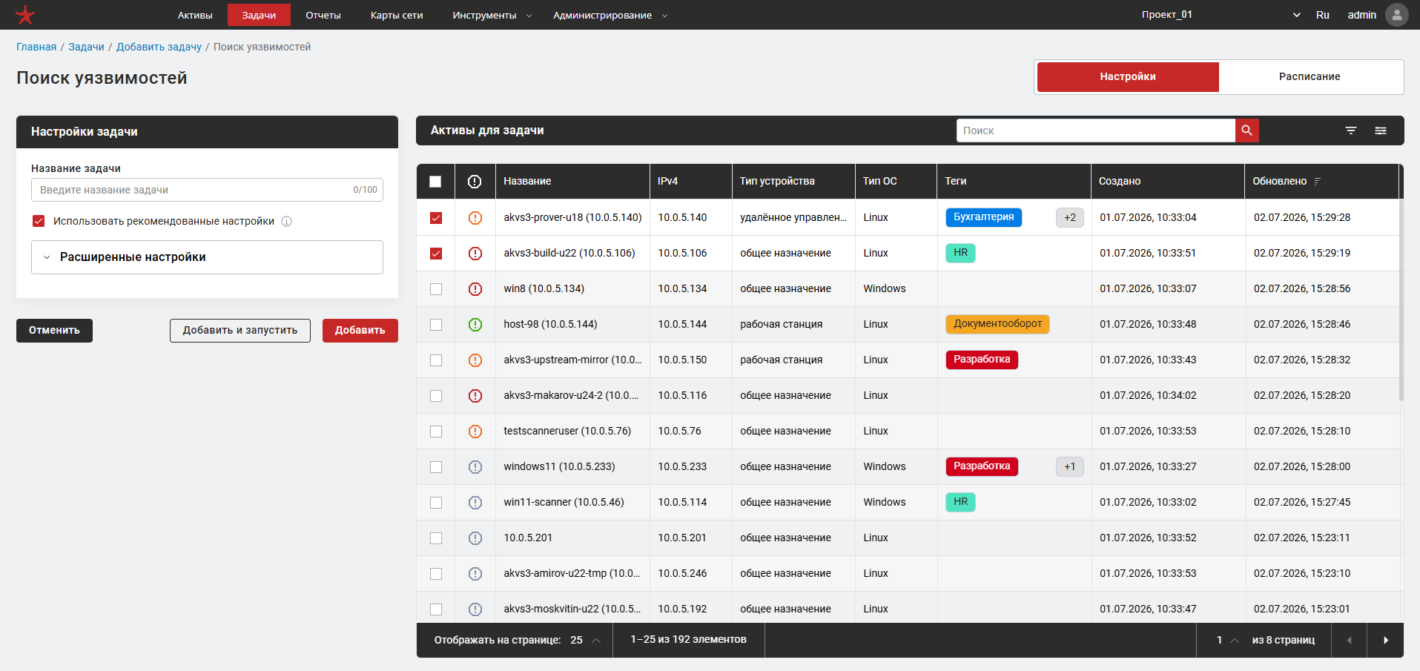Screen dimensions: 1420x671
Task: Focus the Название задачи input field
Action: click(207, 190)
